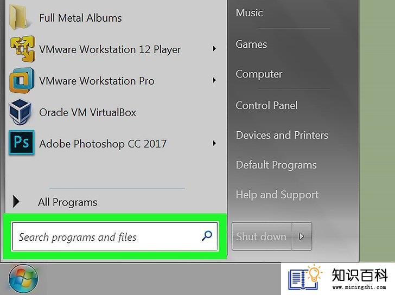This screenshot has width=395, height=295.
Task: Open Games from Start menu
Action: point(251,44)
